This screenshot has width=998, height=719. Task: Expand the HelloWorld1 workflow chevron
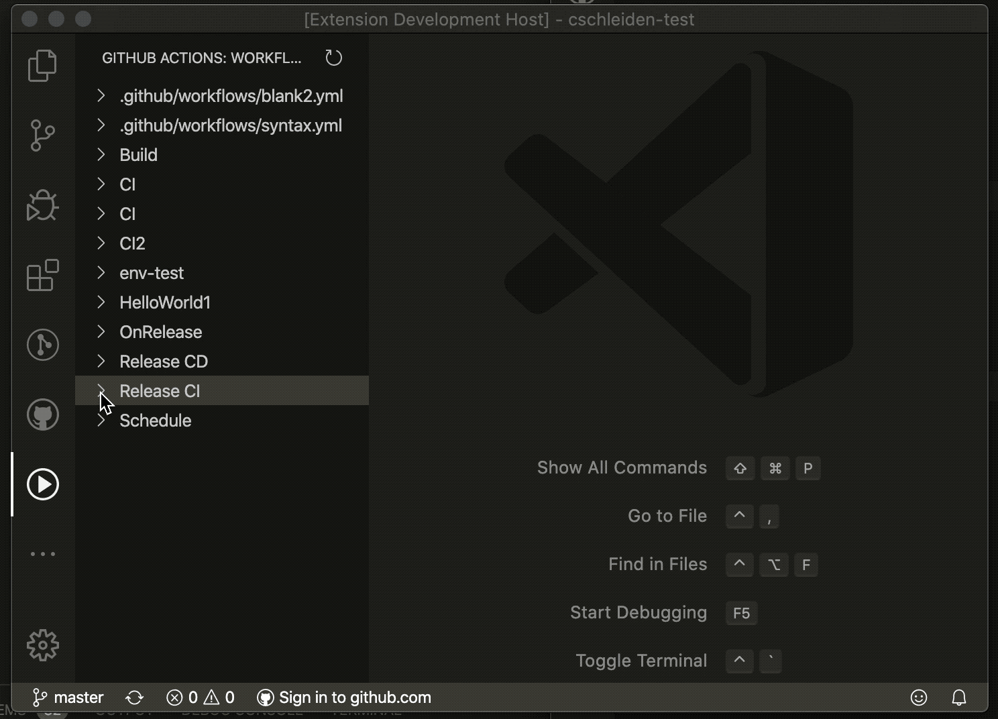coord(101,302)
